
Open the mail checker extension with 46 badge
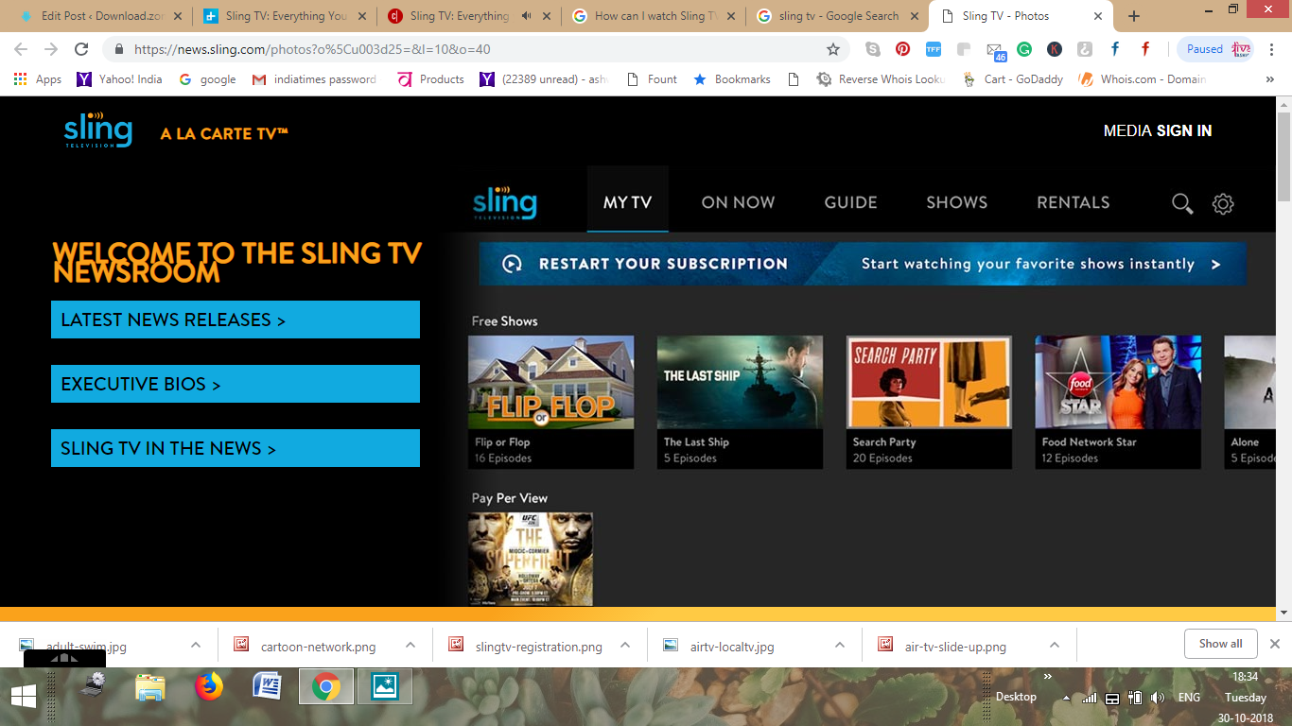tap(995, 51)
